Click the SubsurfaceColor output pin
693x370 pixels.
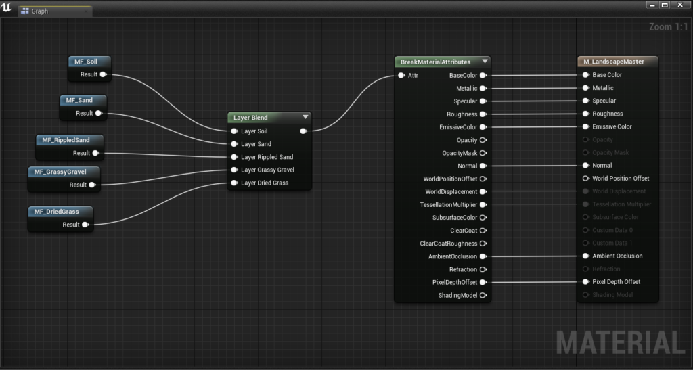tap(483, 218)
